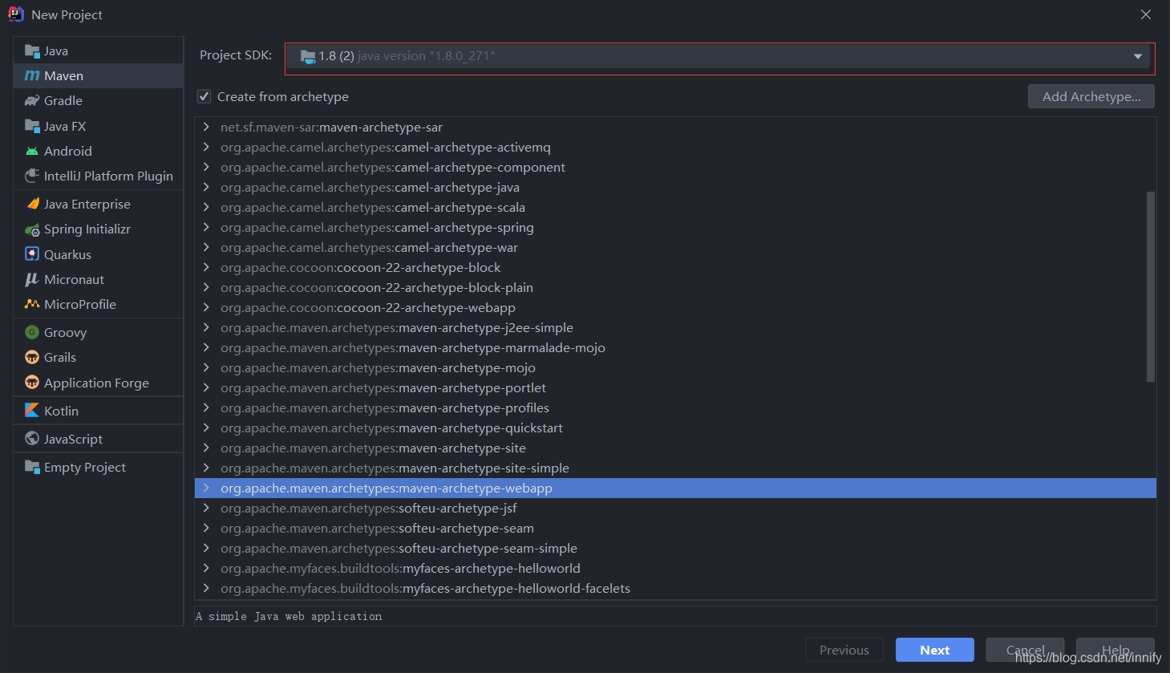
Task: Select myfaces-archetype-helloworld-facelets row
Action: click(x=675, y=588)
